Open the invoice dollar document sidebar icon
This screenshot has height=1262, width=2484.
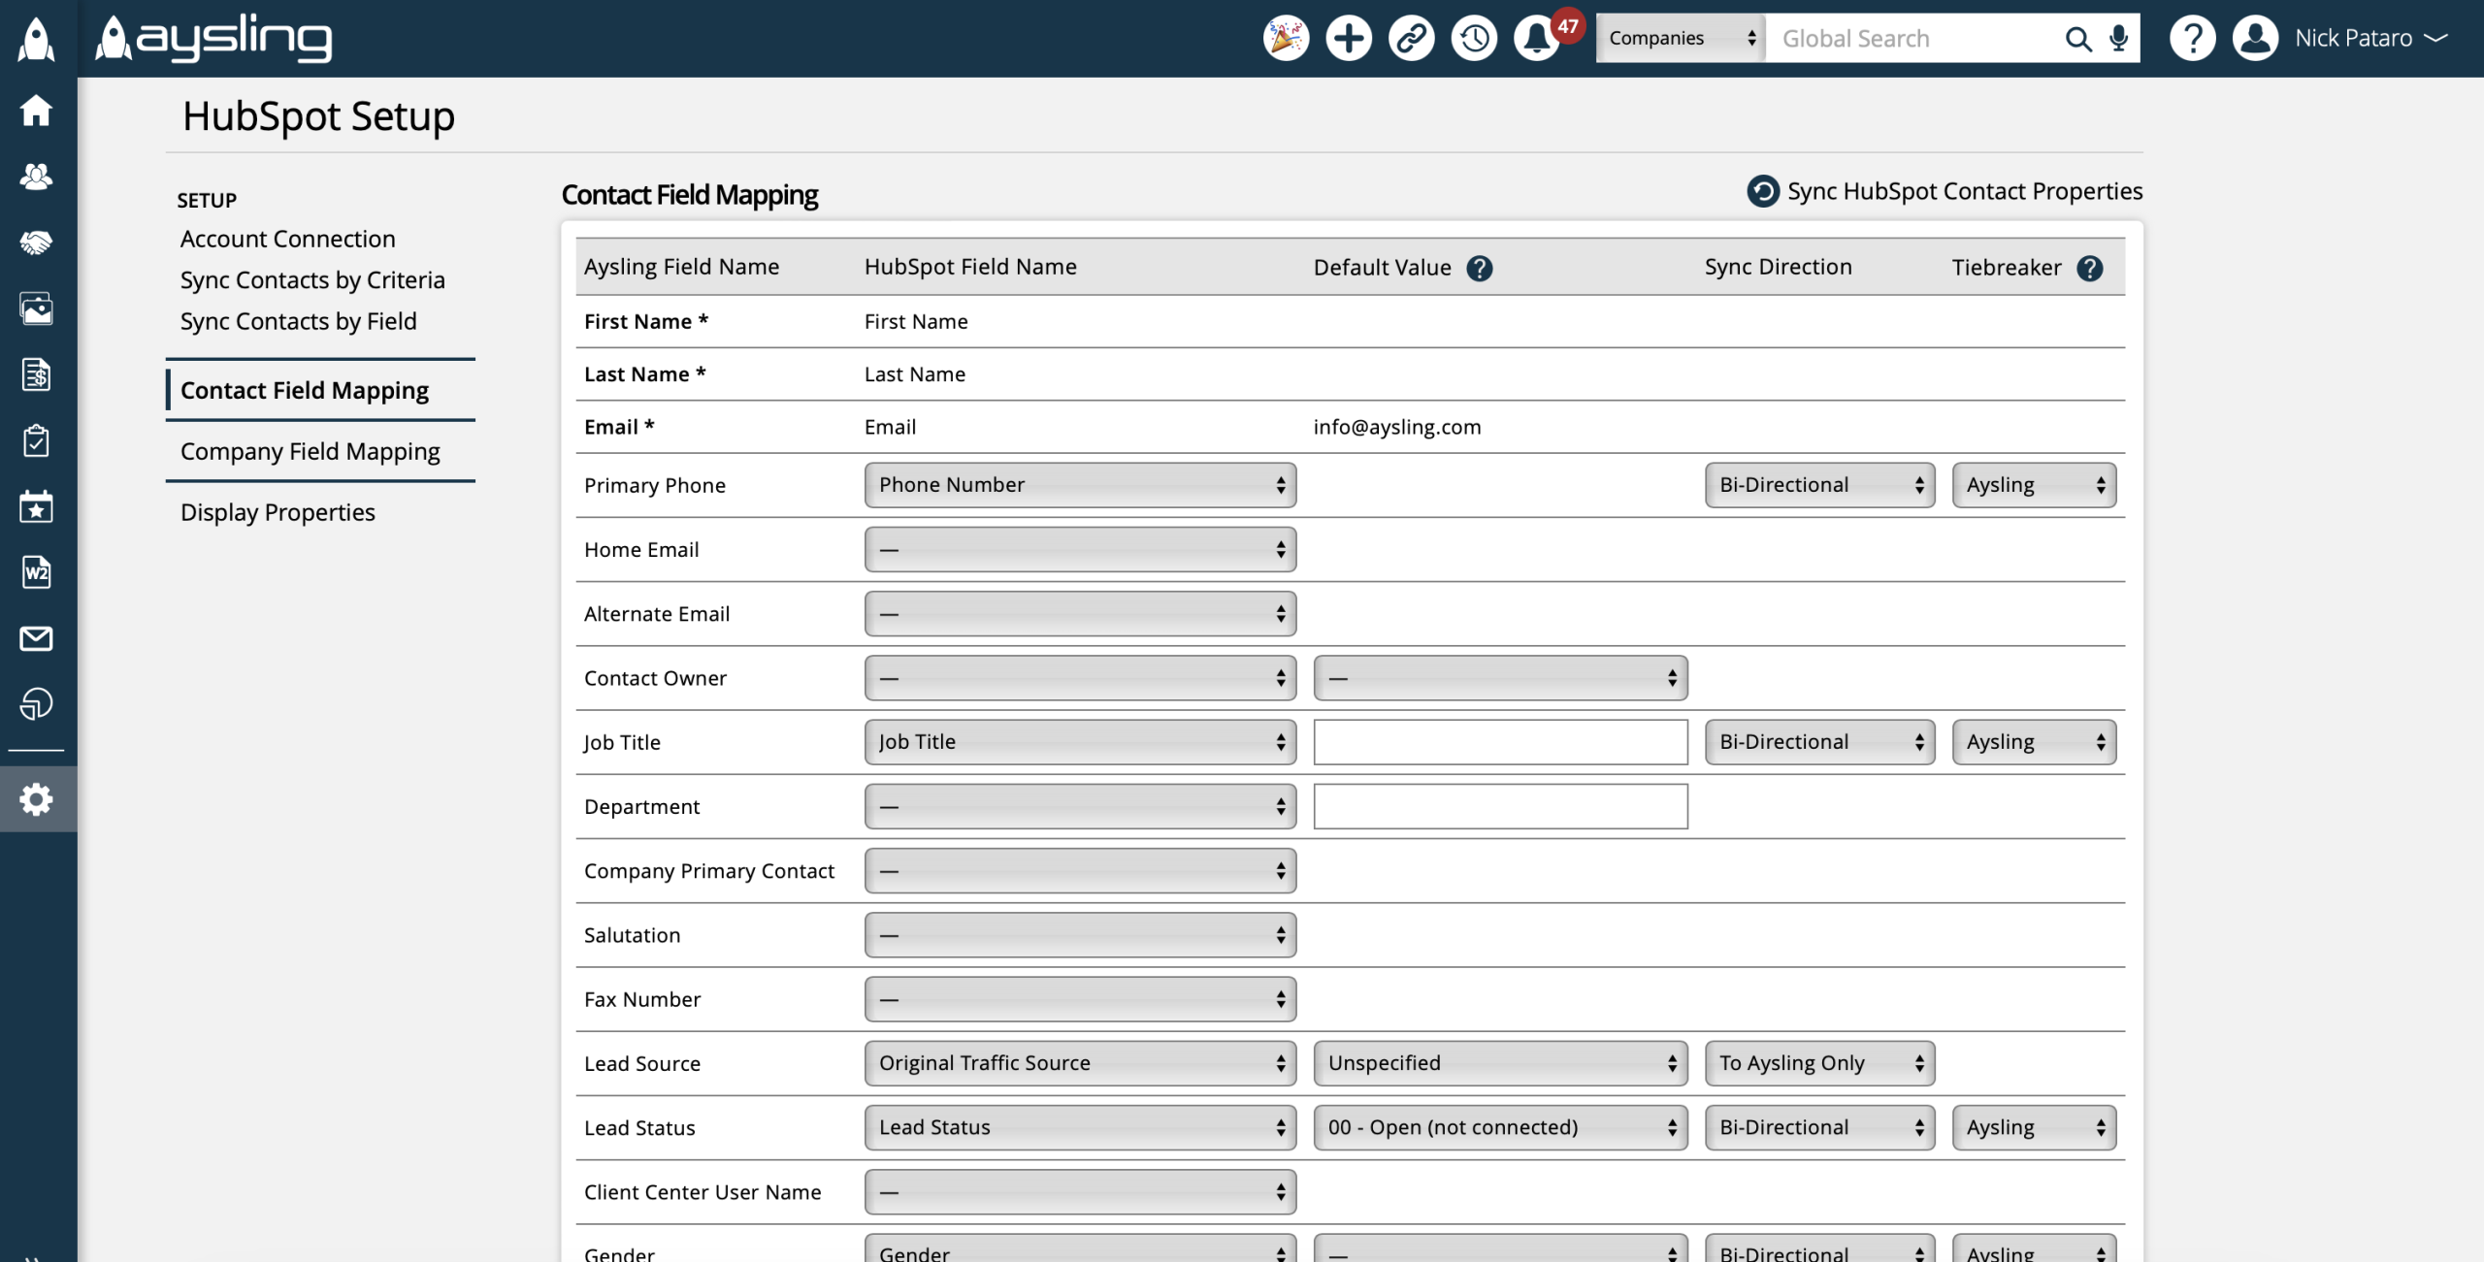[36, 374]
